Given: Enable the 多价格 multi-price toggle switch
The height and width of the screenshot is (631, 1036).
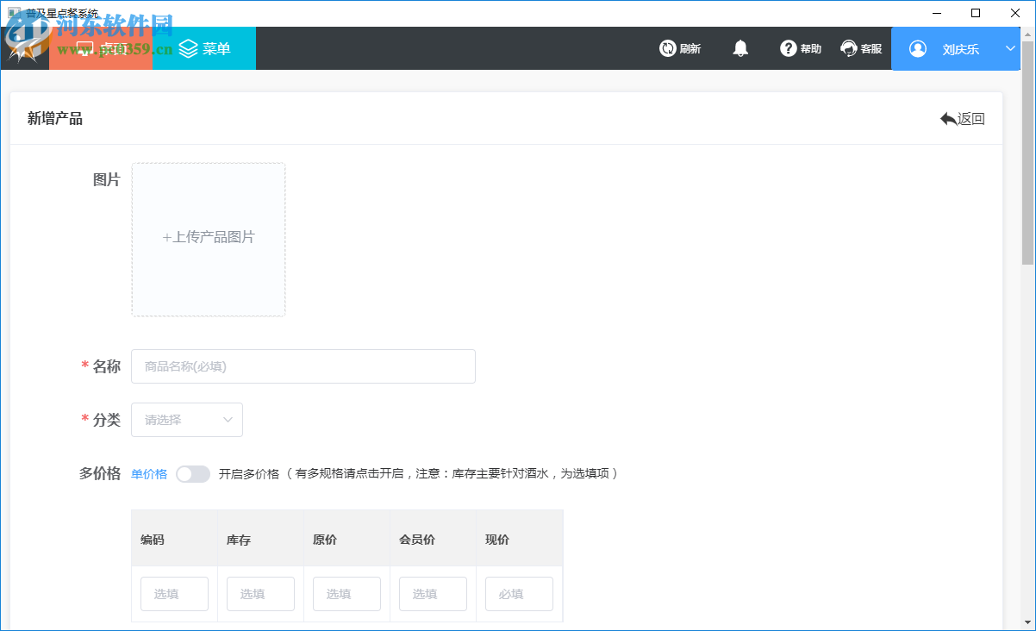Looking at the screenshot, I should (x=193, y=473).
